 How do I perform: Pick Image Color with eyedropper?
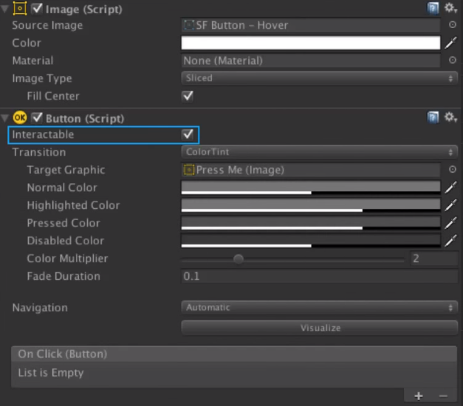click(450, 43)
